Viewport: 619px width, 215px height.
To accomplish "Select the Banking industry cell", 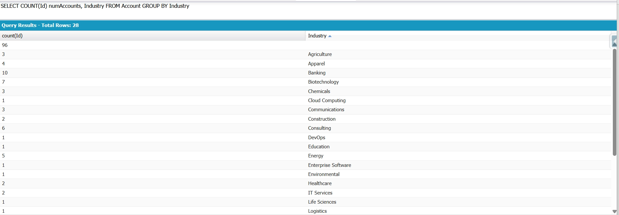I will 316,73.
